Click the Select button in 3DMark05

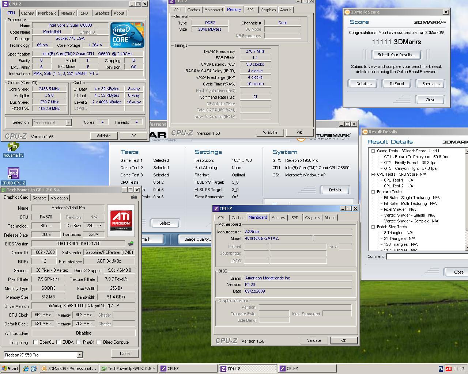click(166, 223)
